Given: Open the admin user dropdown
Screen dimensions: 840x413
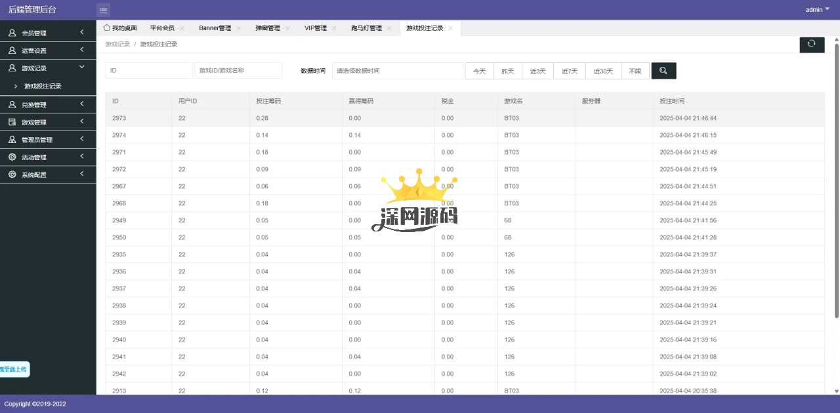Looking at the screenshot, I should (817, 10).
